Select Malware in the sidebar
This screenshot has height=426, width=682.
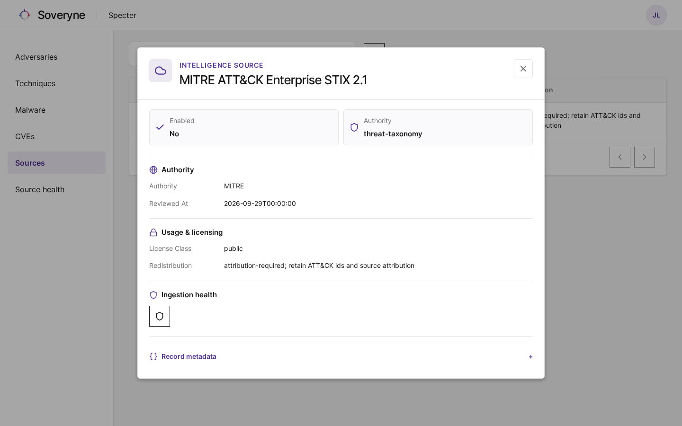[x=56, y=110]
